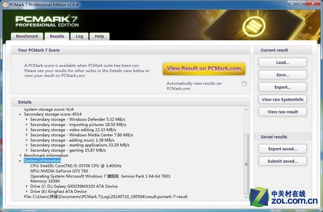The image size is (323, 212).
Task: Minimize the PCMark 7 window
Action: coord(292,4)
